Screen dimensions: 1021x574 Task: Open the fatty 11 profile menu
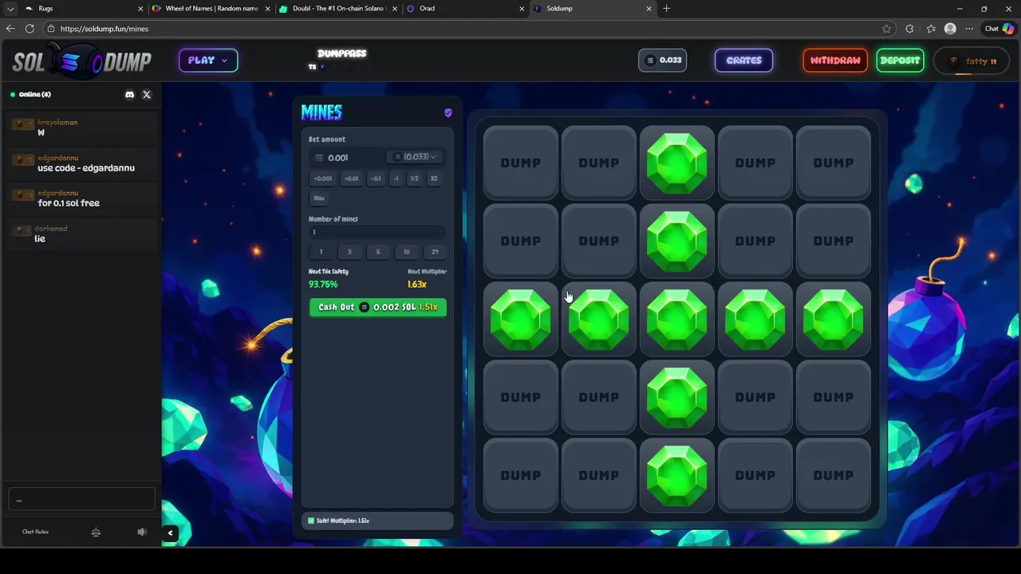coord(972,61)
